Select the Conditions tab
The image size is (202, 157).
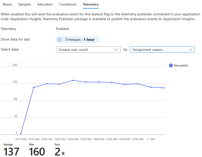pyautogui.click(x=68, y=4)
